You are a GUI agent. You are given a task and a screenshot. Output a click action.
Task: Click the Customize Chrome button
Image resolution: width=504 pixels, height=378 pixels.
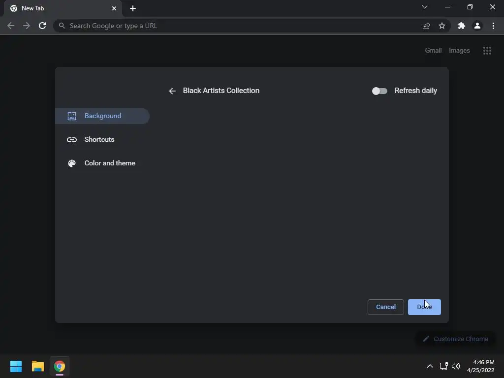[455, 339]
